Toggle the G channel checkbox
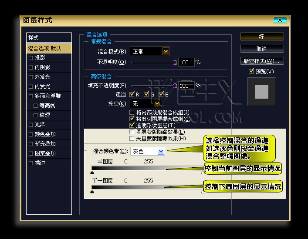 click(146, 94)
